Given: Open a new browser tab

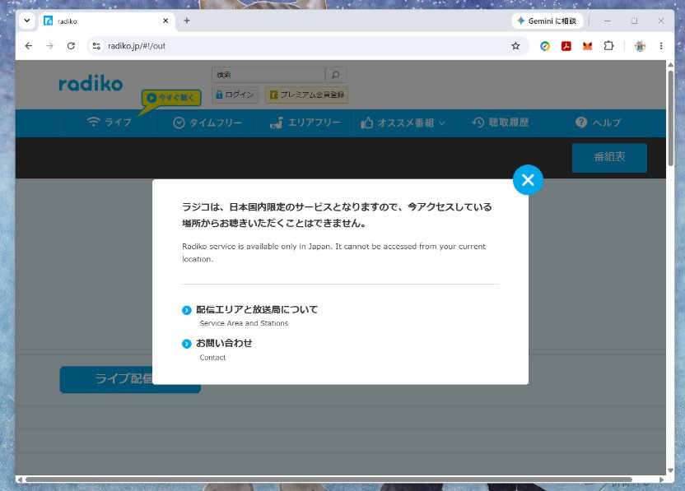Looking at the screenshot, I should point(187,21).
